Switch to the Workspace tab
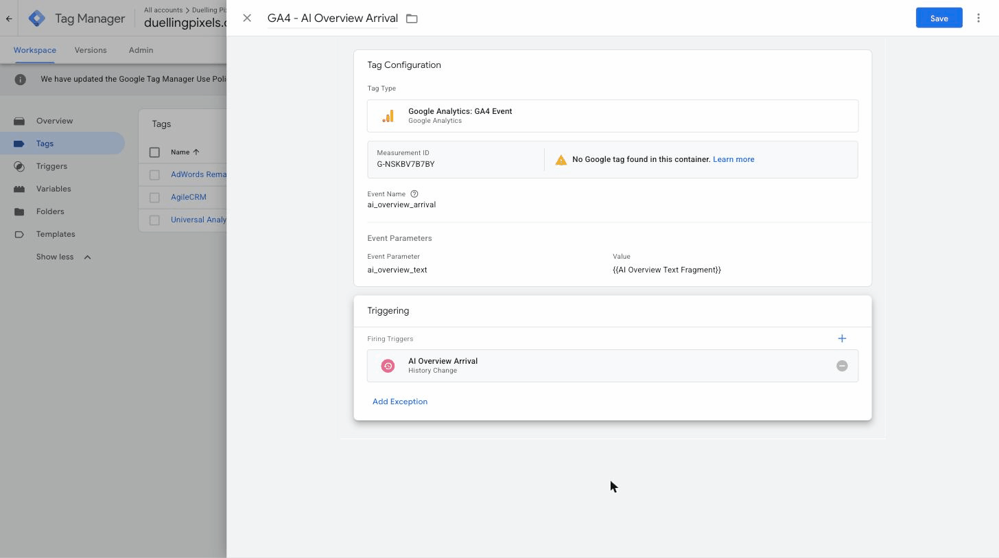The image size is (999, 558). click(x=34, y=50)
